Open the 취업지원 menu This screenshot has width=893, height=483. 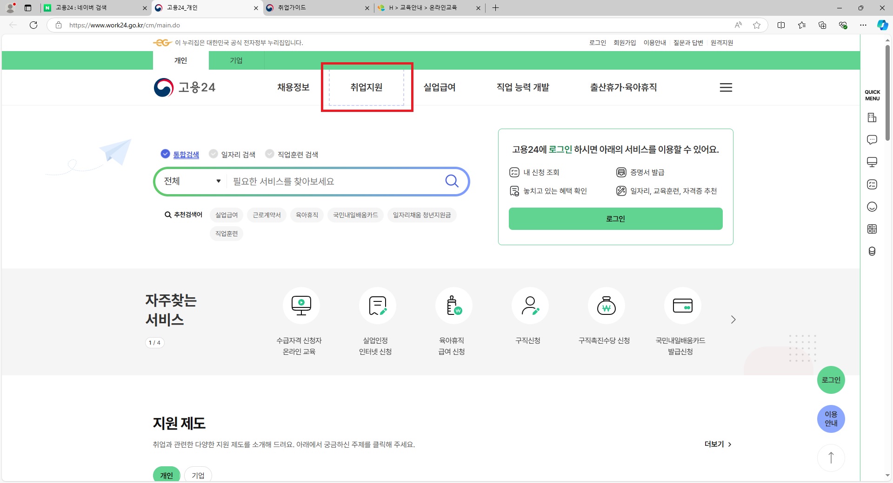click(x=367, y=87)
